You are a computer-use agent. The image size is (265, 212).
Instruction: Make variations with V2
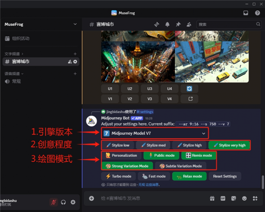(x=130, y=99)
